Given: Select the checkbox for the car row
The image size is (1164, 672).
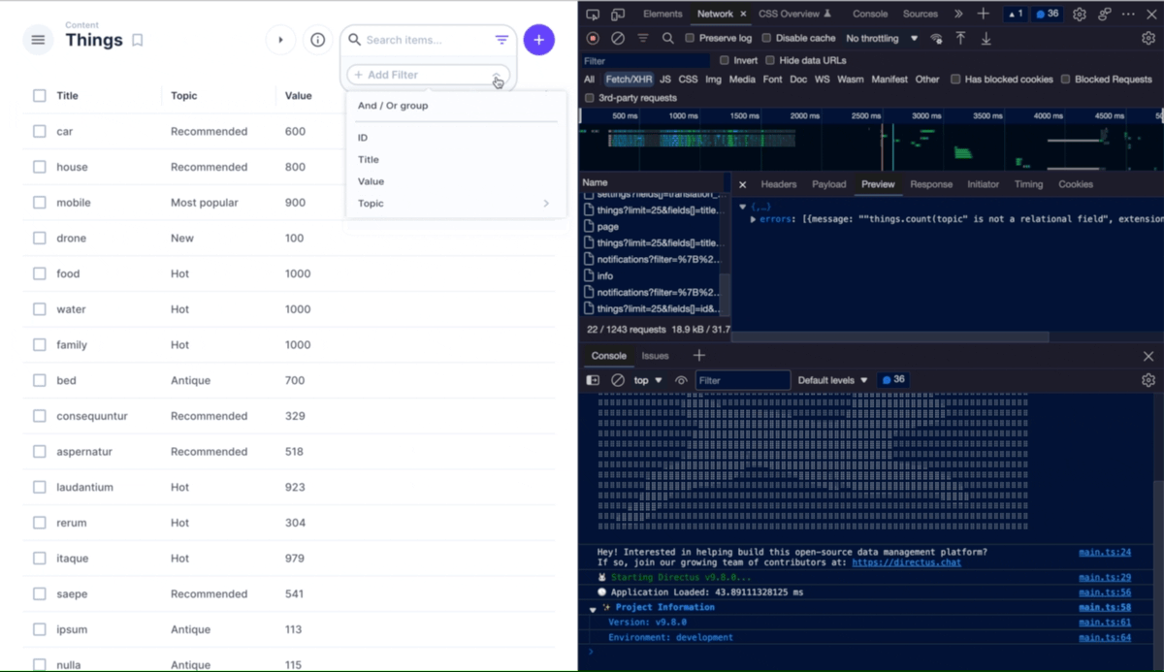Looking at the screenshot, I should pyautogui.click(x=40, y=131).
